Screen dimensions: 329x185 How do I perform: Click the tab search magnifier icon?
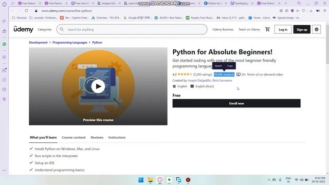click(299, 4)
